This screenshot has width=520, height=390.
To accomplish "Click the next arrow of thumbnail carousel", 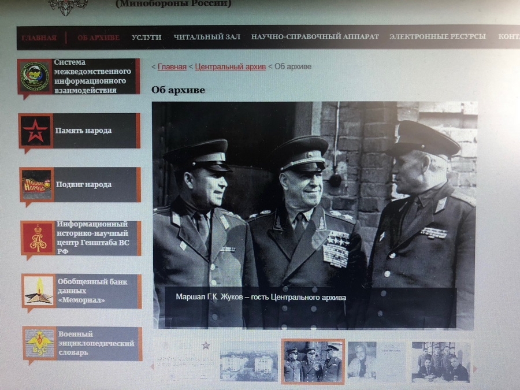I will pos(475,369).
